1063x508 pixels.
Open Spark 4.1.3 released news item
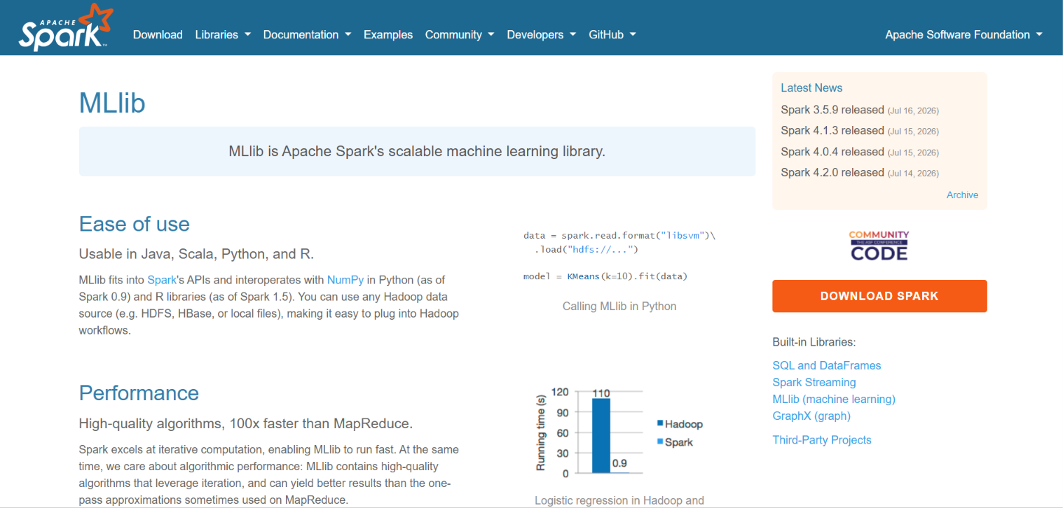pyautogui.click(x=832, y=131)
